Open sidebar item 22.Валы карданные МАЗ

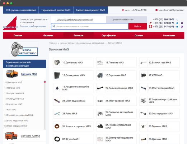(16, 120)
